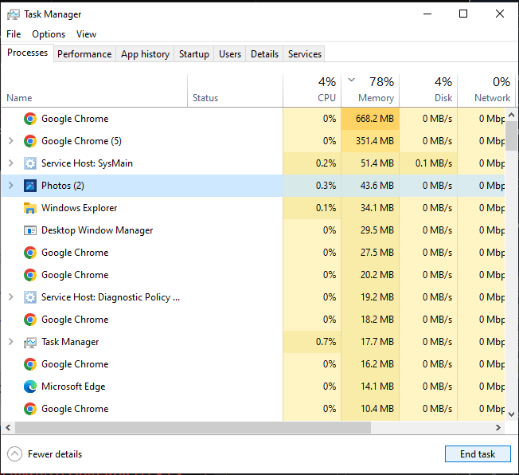Expand Service Host: Diagnostic Policy group
Viewport: 519px width, 475px height.
pyautogui.click(x=11, y=297)
